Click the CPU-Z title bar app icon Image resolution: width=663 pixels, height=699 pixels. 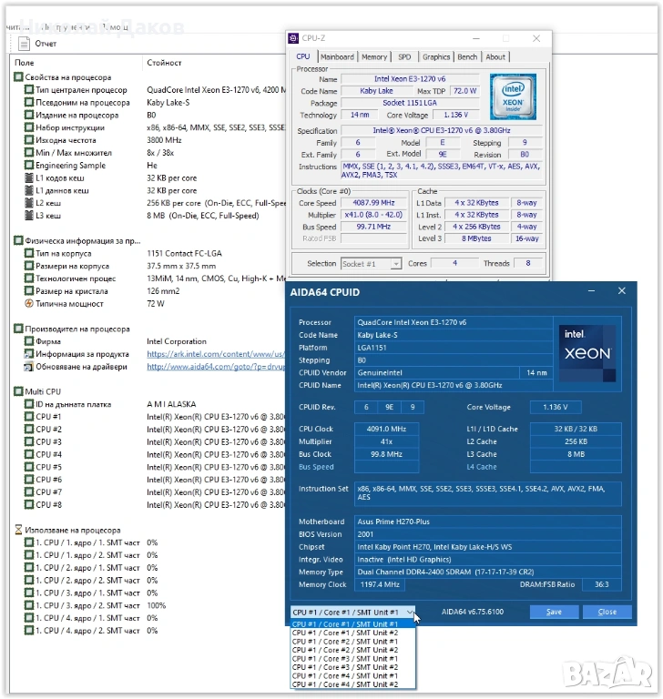pyautogui.click(x=292, y=39)
